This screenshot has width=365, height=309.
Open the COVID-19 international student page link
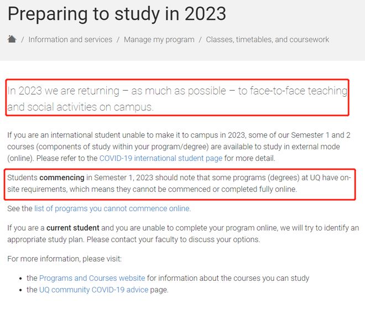click(x=161, y=158)
